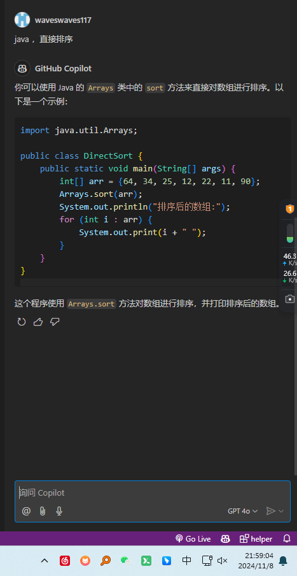Click the public class DirectSort line
Image resolution: width=297 pixels, height=576 pixels.
coord(81,155)
